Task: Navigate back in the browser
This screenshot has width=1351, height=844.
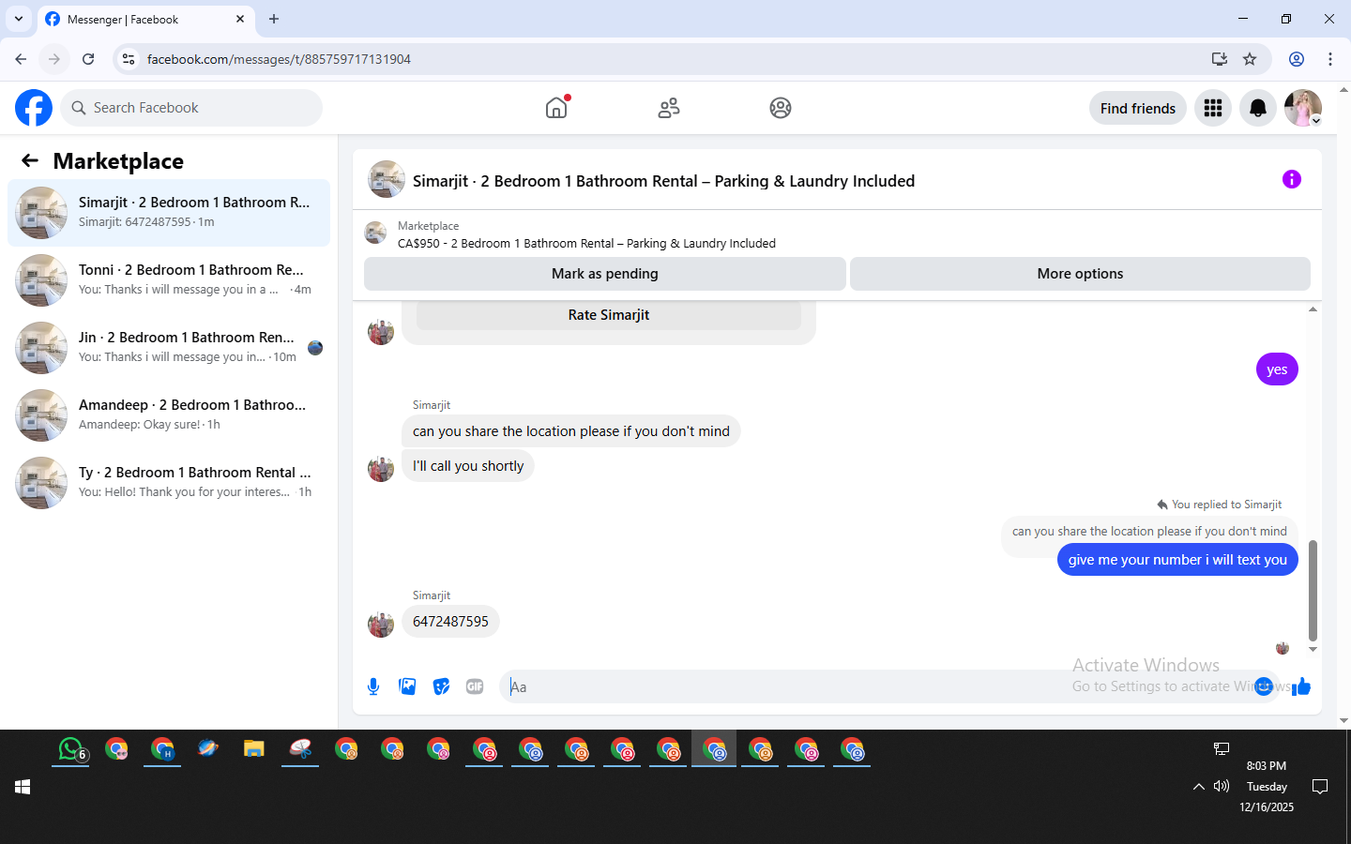Action: pos(21,59)
